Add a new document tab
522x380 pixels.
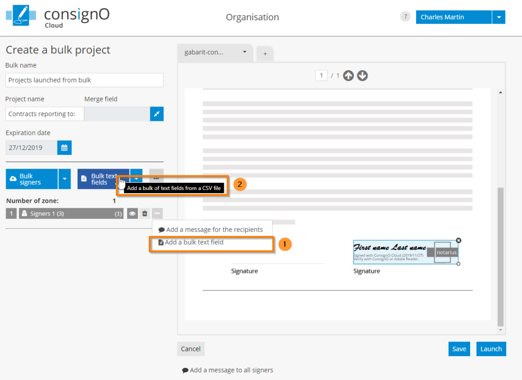click(x=265, y=53)
